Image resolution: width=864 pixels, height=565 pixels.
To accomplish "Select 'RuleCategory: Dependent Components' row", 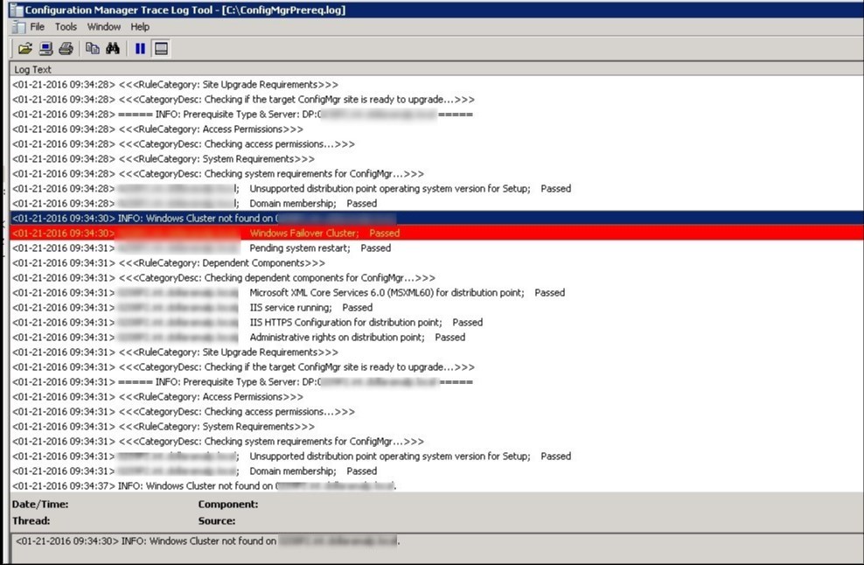I will [x=436, y=263].
